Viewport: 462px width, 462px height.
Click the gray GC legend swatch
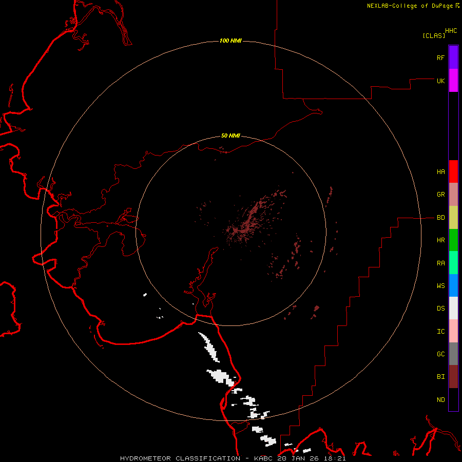(x=453, y=354)
